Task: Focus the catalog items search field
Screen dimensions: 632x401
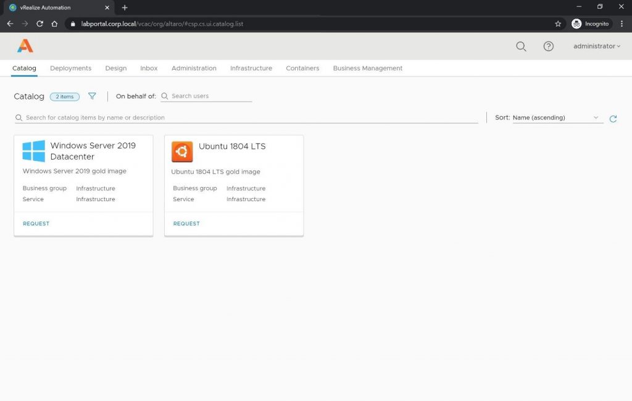Action: [246, 118]
